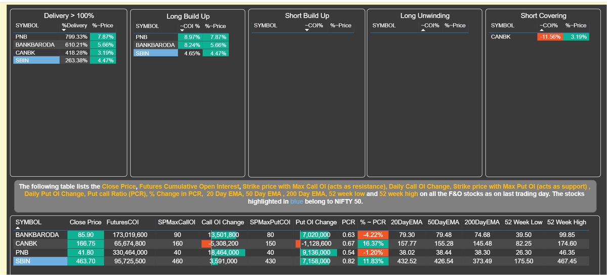The width and height of the screenshot is (607, 275).
Task: Select CANBK in the Short Covering table
Action: click(501, 37)
